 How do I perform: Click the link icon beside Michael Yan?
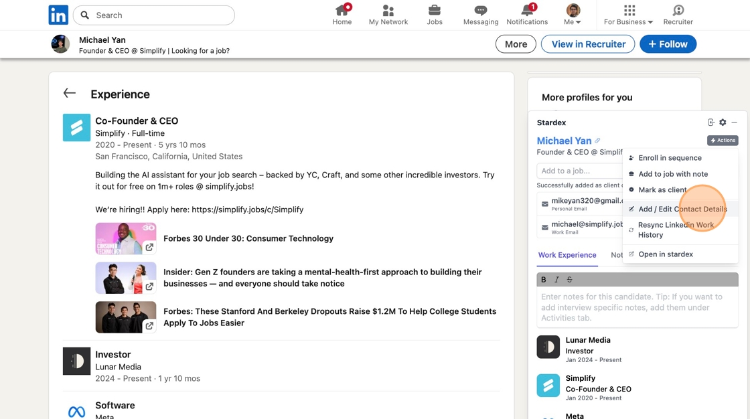pyautogui.click(x=597, y=141)
